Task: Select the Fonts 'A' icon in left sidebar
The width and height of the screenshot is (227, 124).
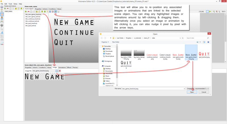Action: click(2, 33)
